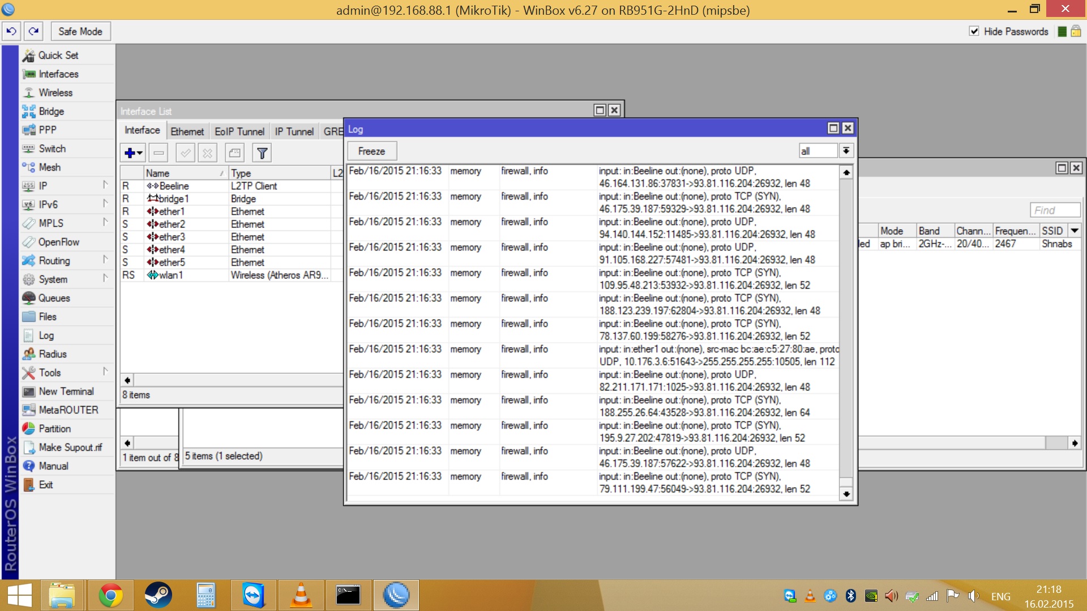
Task: Expand the IPv6 submenu
Action: (105, 203)
